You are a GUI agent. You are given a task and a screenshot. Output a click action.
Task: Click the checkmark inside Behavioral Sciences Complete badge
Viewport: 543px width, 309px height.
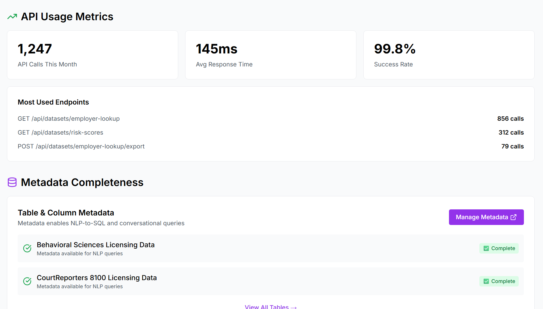point(486,248)
